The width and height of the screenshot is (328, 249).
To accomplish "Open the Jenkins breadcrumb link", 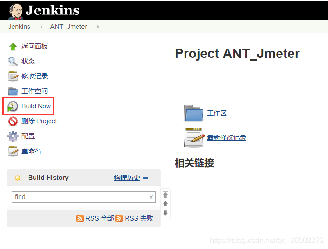I will coord(19,27).
